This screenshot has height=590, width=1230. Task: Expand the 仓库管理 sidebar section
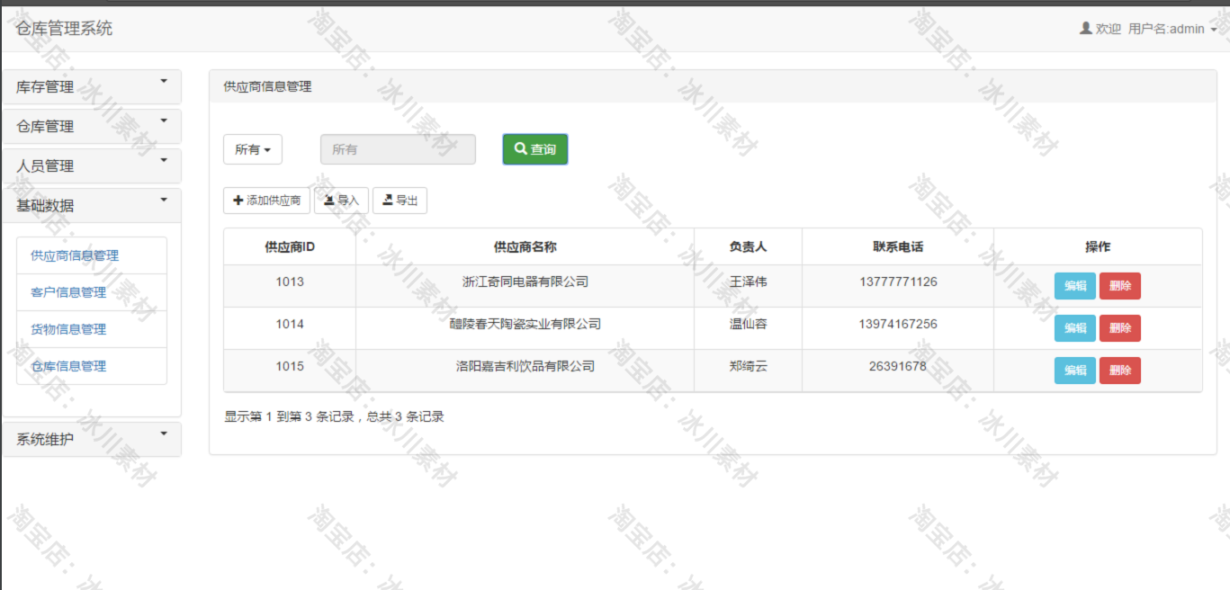pyautogui.click(x=92, y=127)
